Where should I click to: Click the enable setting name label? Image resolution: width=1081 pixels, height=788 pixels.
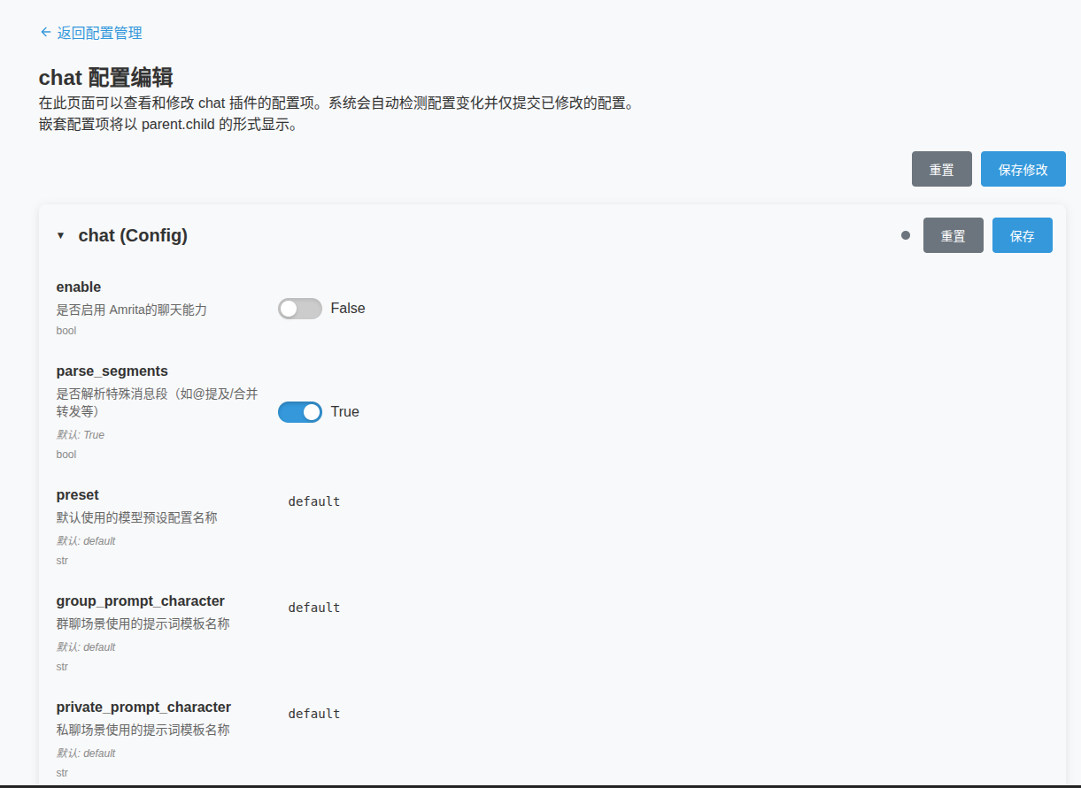[79, 287]
